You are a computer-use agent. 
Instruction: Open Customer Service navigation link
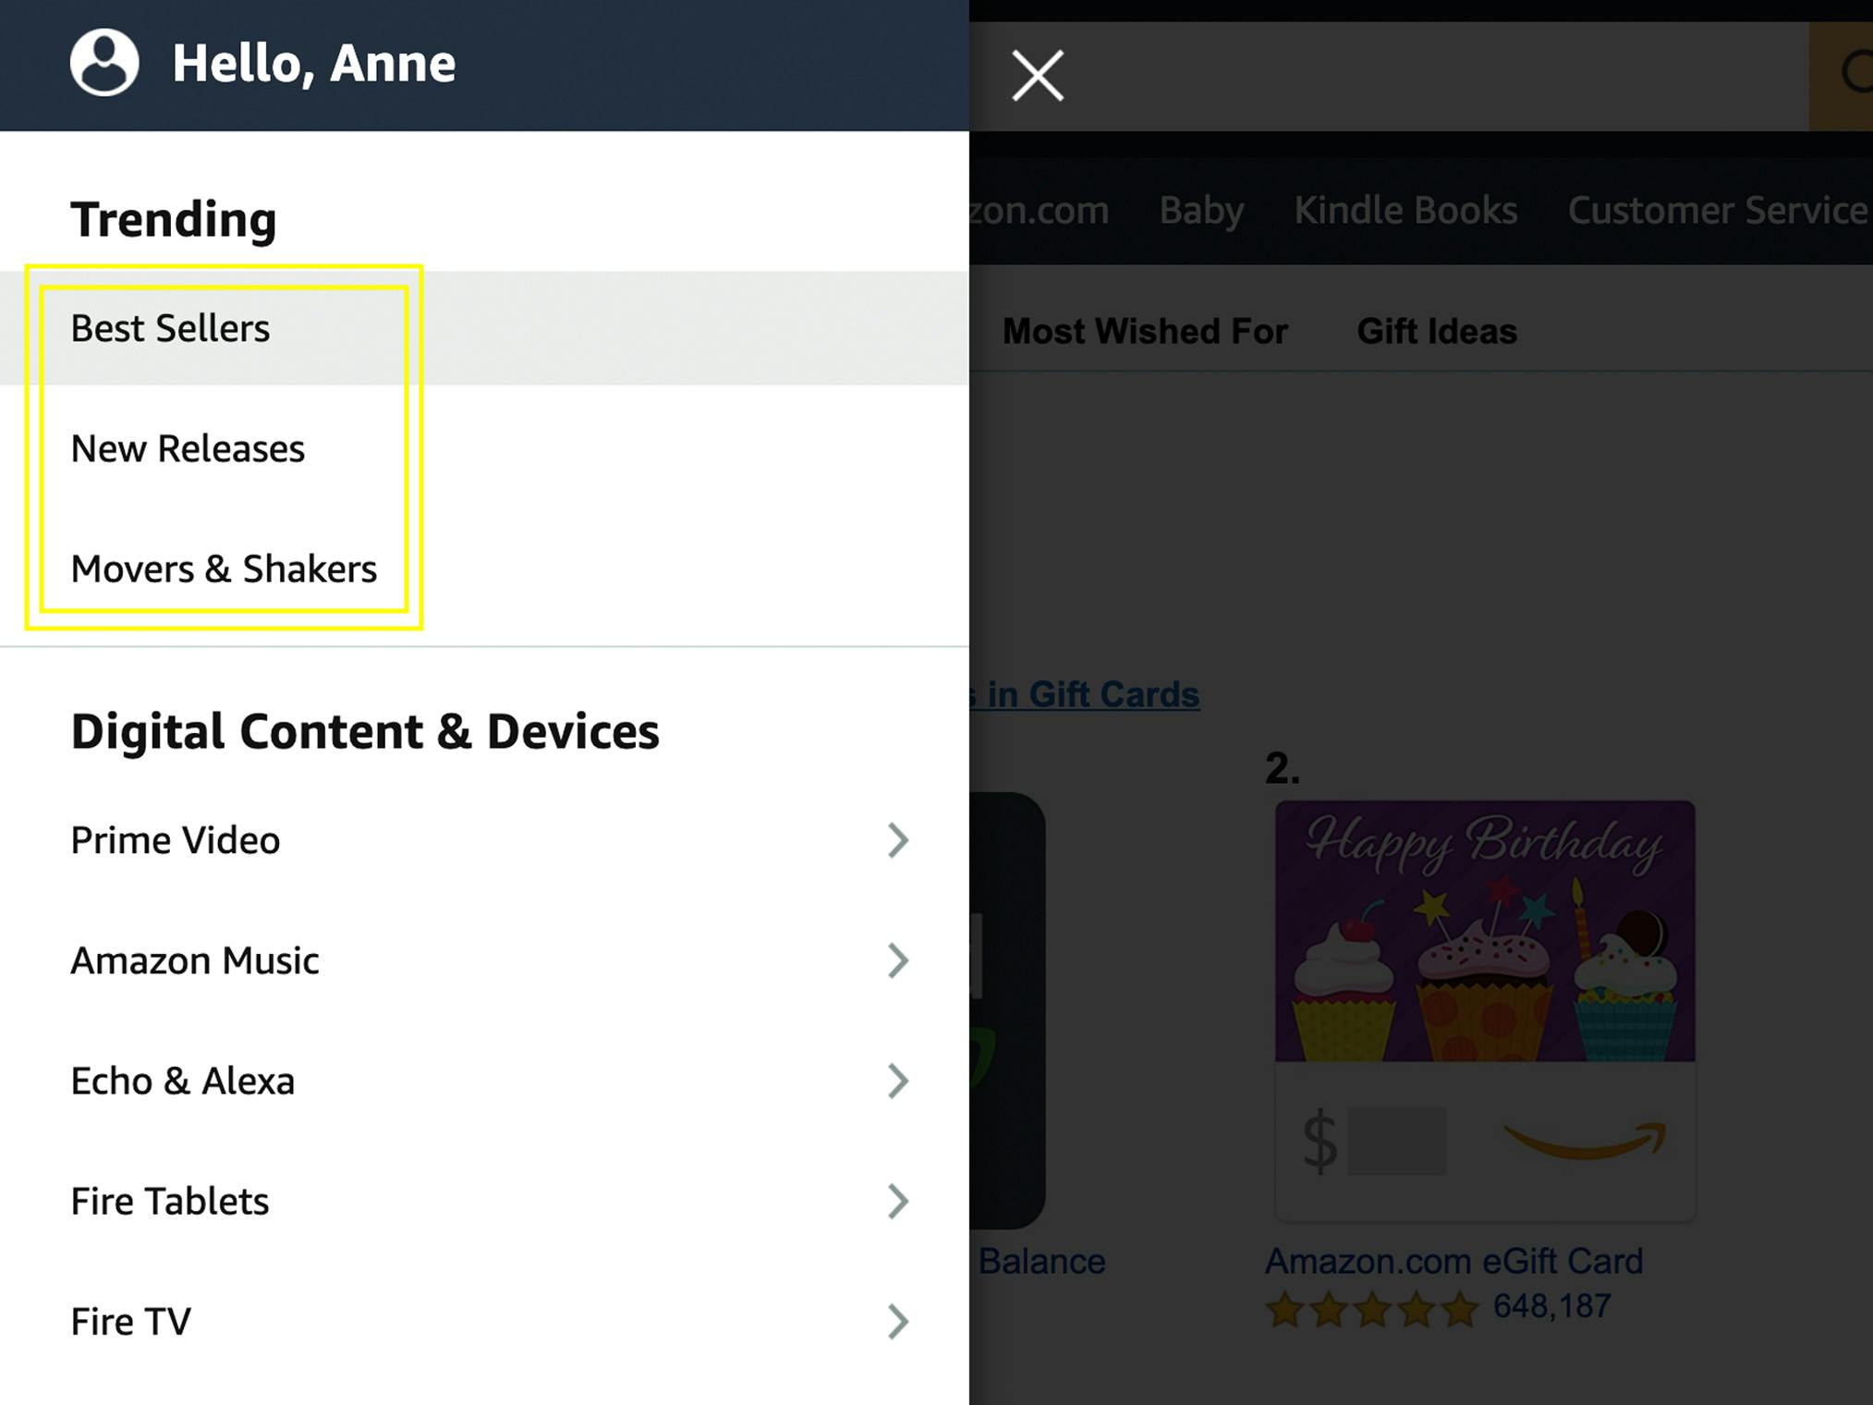(x=1717, y=211)
